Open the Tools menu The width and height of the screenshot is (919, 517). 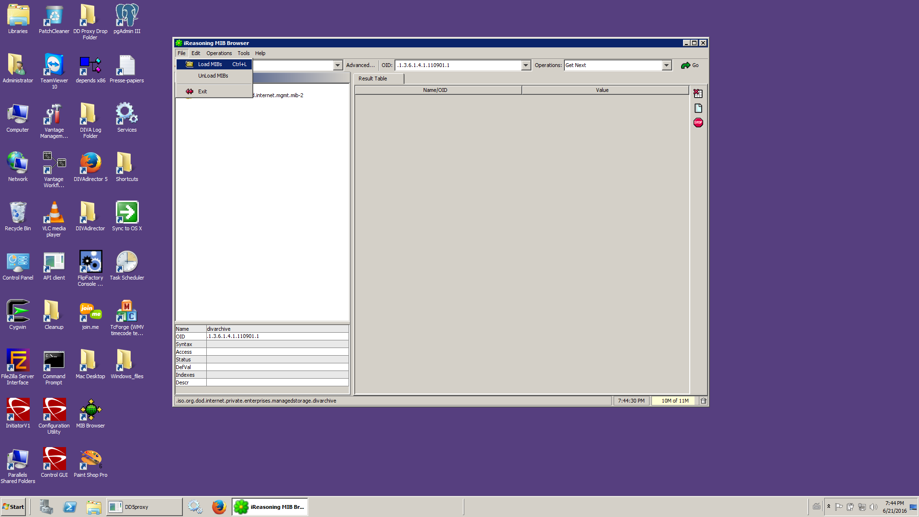coord(244,53)
